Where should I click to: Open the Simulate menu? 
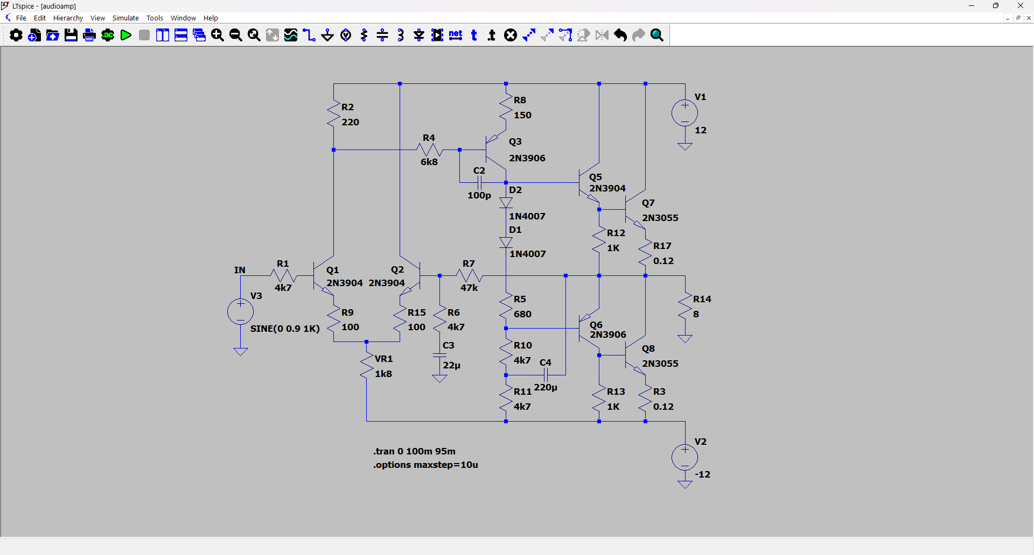click(125, 18)
